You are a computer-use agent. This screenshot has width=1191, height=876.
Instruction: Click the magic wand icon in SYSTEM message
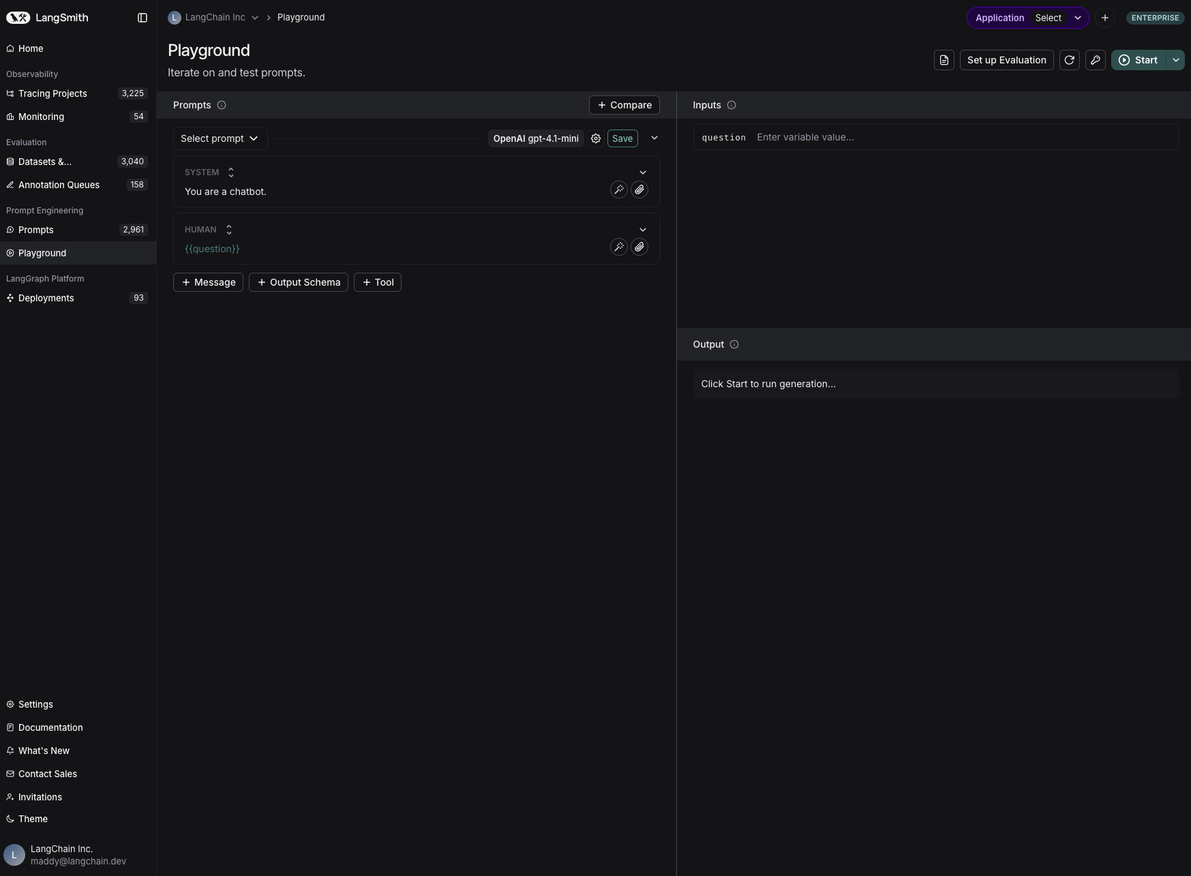pos(618,190)
